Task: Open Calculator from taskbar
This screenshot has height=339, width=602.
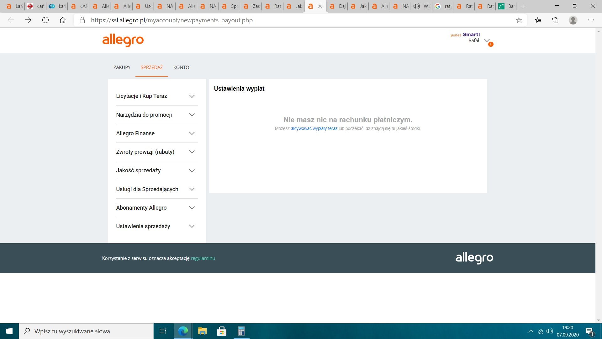Action: pyautogui.click(x=241, y=331)
